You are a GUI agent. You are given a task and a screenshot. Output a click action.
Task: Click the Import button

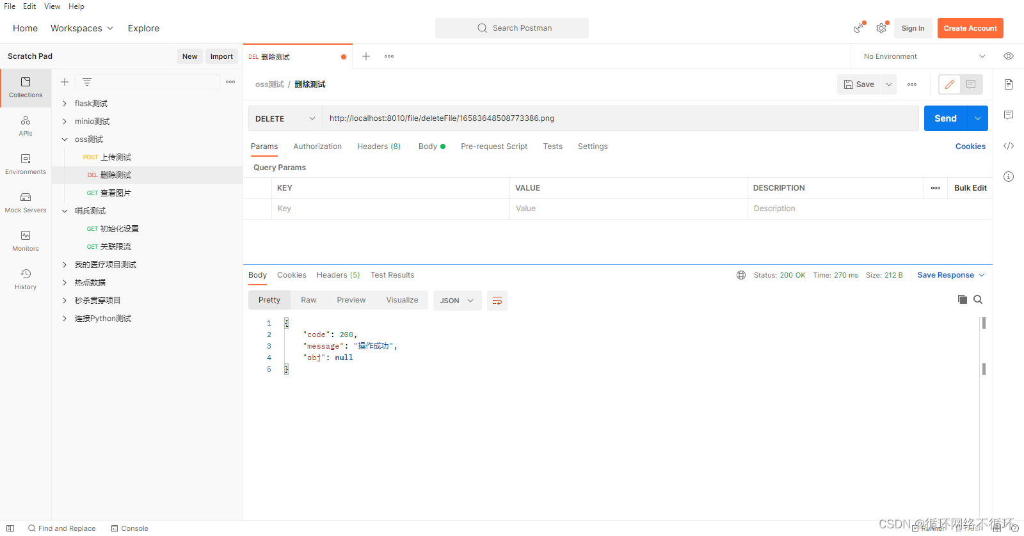(x=221, y=56)
